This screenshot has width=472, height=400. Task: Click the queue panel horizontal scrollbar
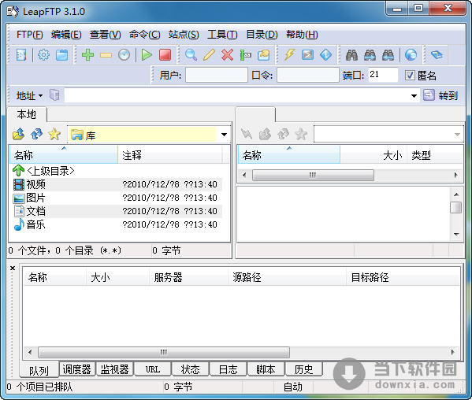click(164, 352)
